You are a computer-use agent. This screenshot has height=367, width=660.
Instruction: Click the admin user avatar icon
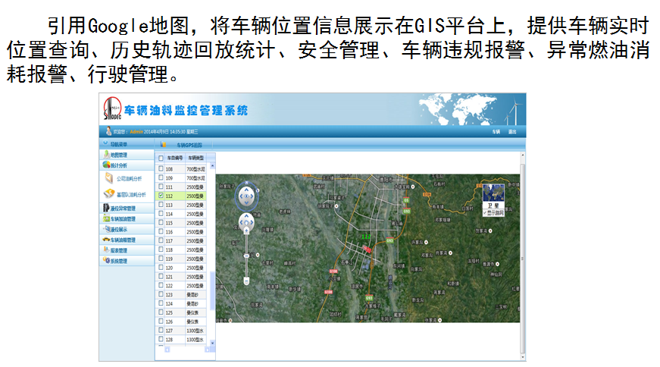coord(108,131)
